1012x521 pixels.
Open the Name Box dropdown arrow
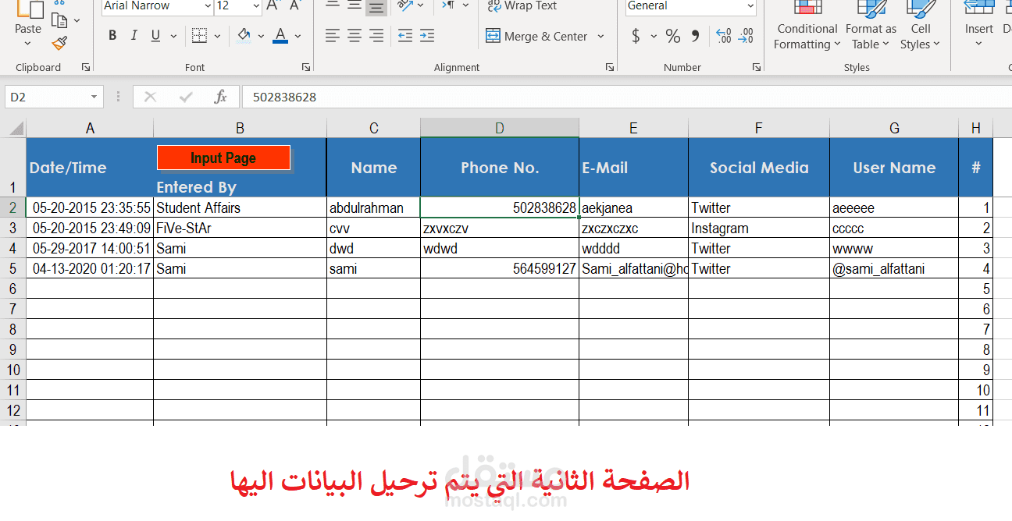point(94,97)
